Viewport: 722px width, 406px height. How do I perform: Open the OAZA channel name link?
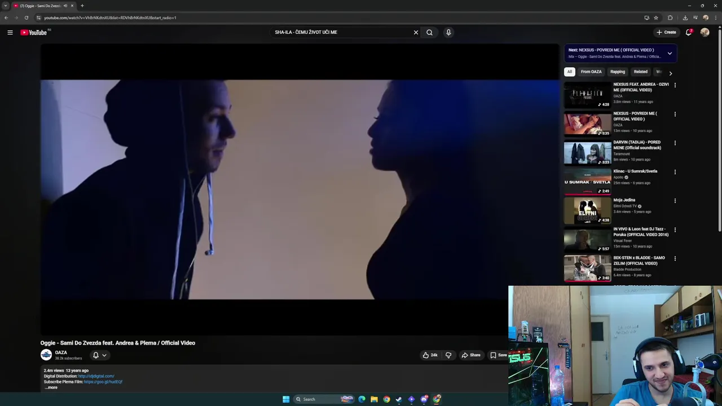[x=61, y=352]
